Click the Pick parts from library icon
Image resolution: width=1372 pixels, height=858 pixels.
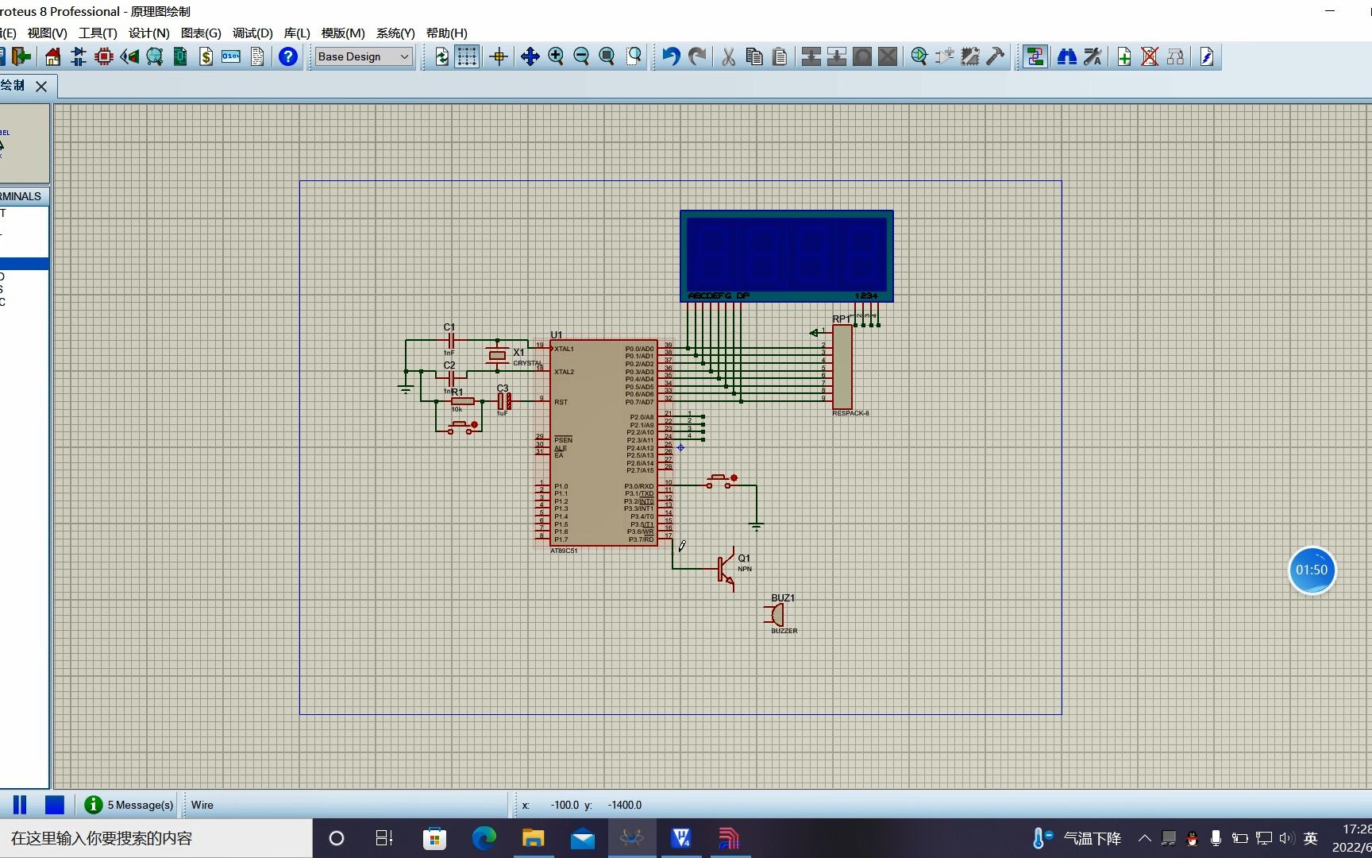(919, 56)
